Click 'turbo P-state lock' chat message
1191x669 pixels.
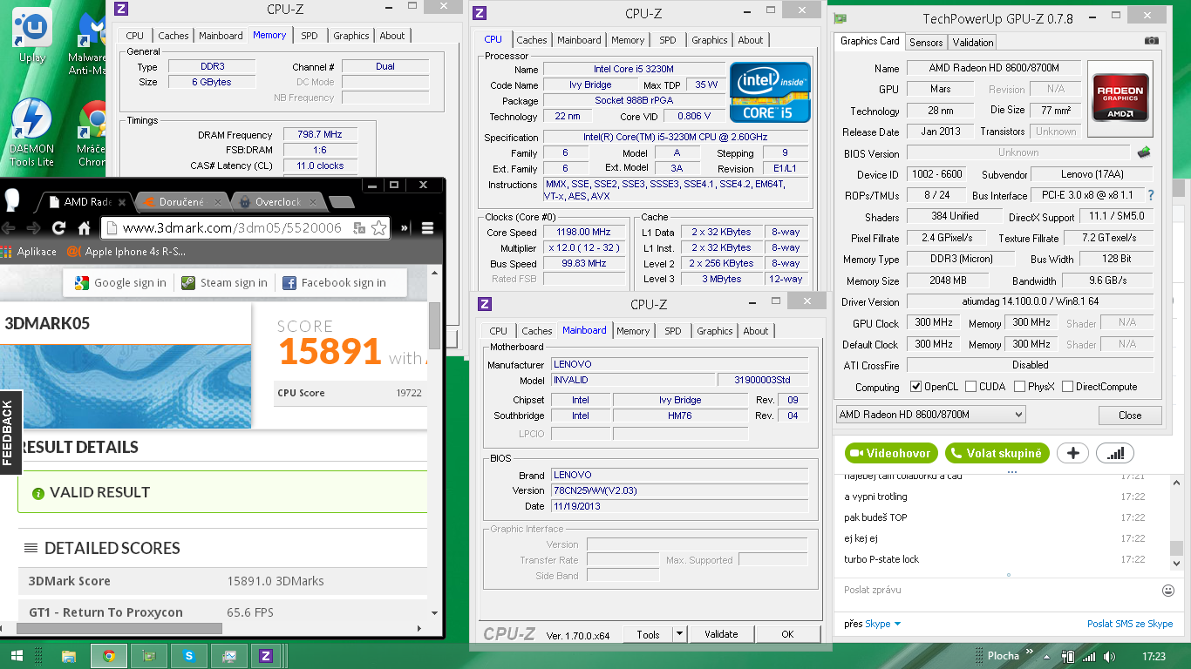coord(881,559)
